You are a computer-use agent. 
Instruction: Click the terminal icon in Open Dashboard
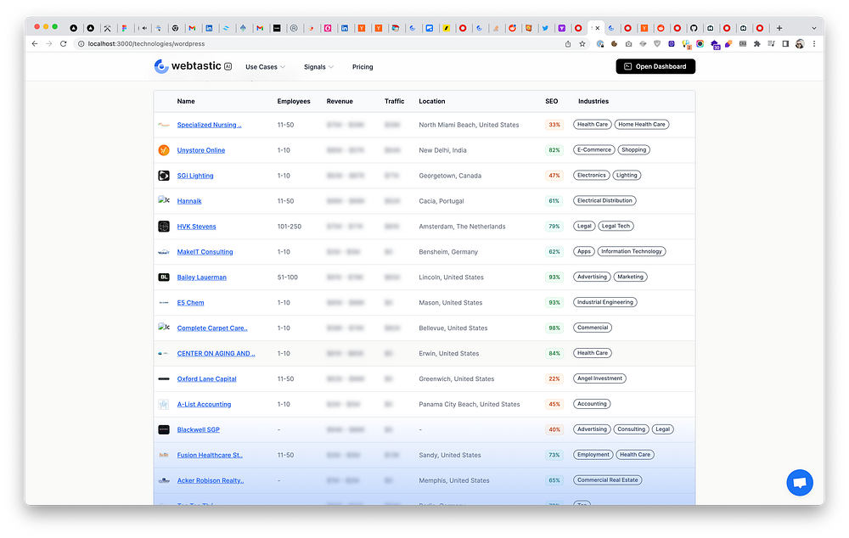628,66
